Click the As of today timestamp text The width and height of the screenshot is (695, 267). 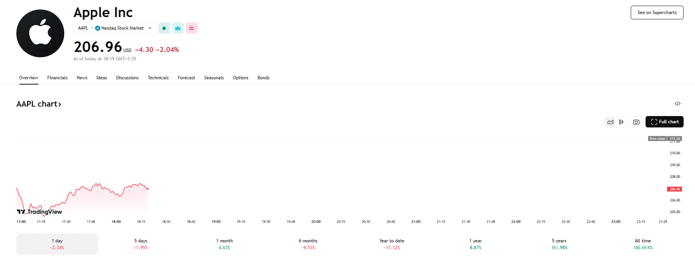tap(105, 59)
